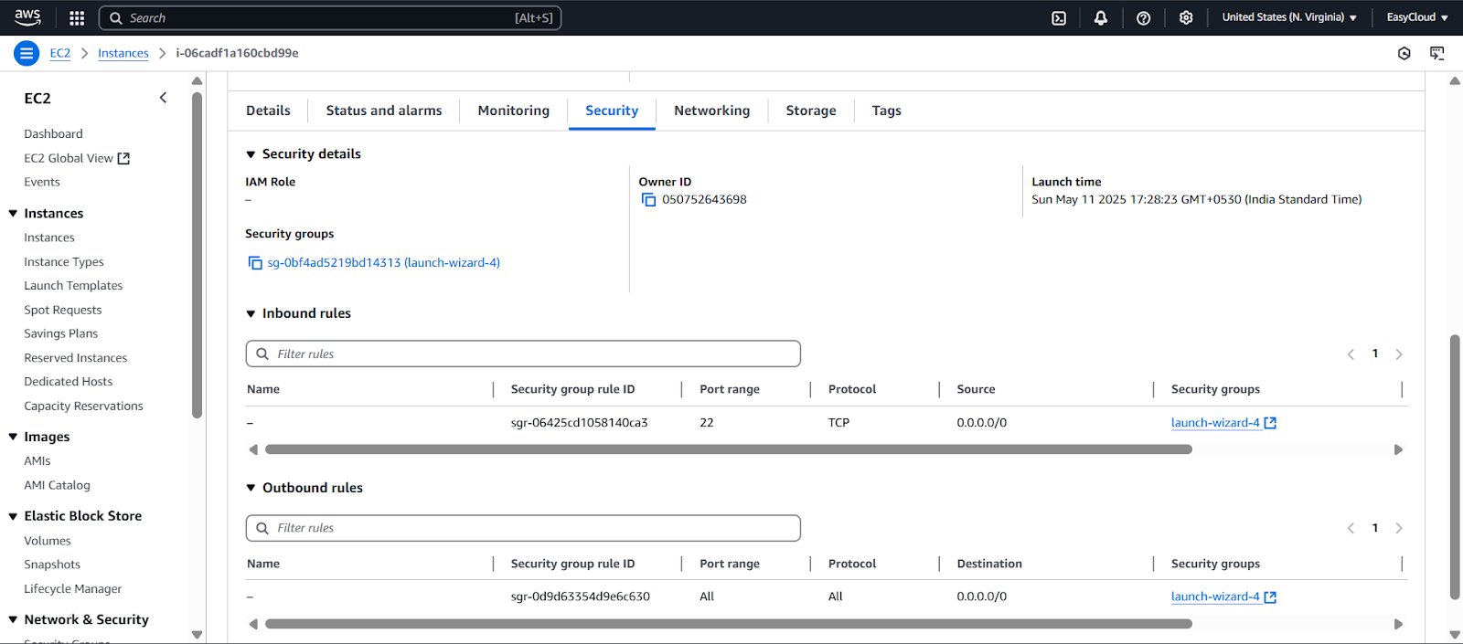Launch CloudShell from the top bar

1059,17
